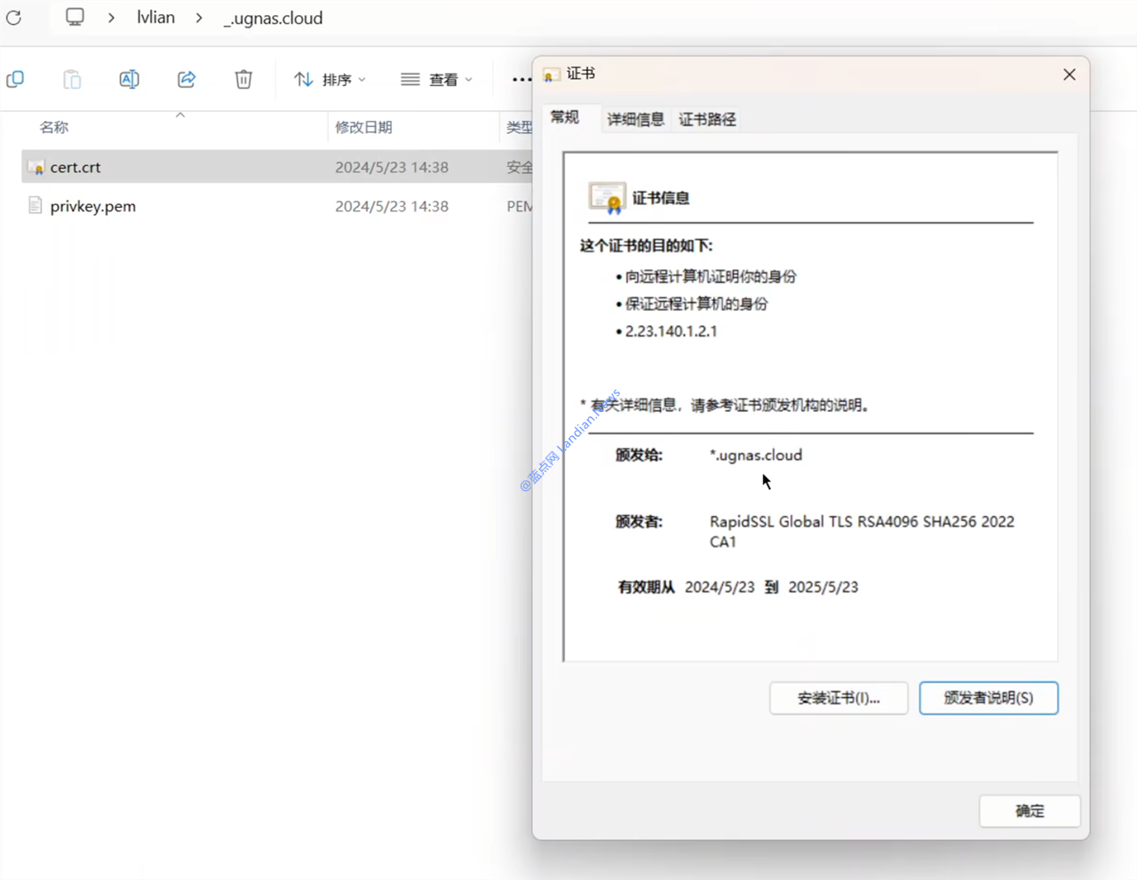The image size is (1137, 880).
Task: Switch to the 详细信息 tab
Action: pos(635,119)
